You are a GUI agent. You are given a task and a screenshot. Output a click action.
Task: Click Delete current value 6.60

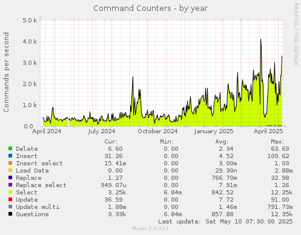coord(115,149)
